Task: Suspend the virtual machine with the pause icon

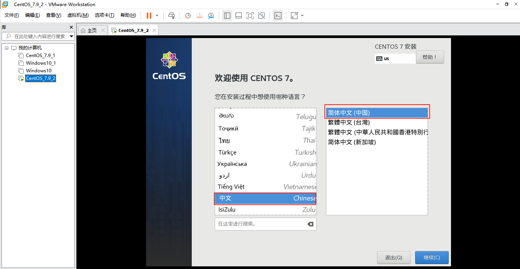Action: pos(149,16)
